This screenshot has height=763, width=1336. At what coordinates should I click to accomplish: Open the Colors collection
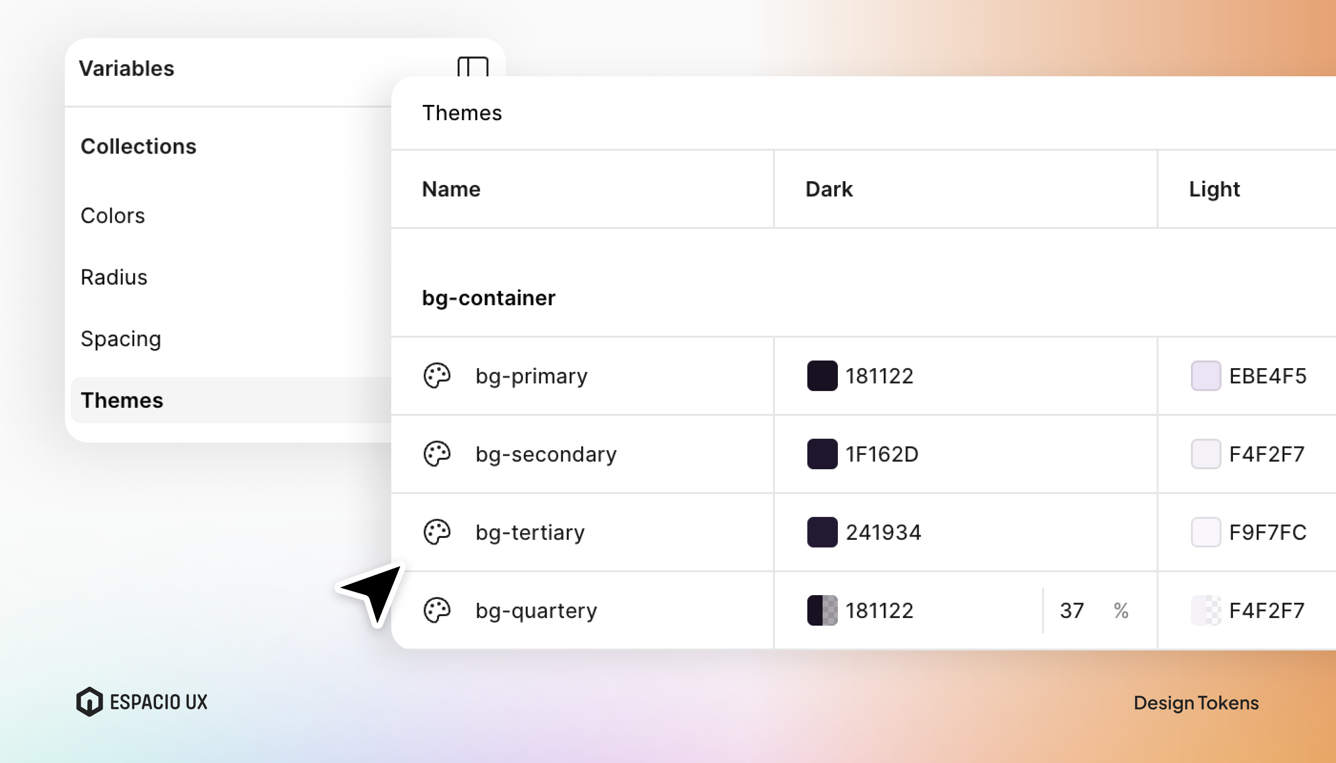(x=113, y=216)
